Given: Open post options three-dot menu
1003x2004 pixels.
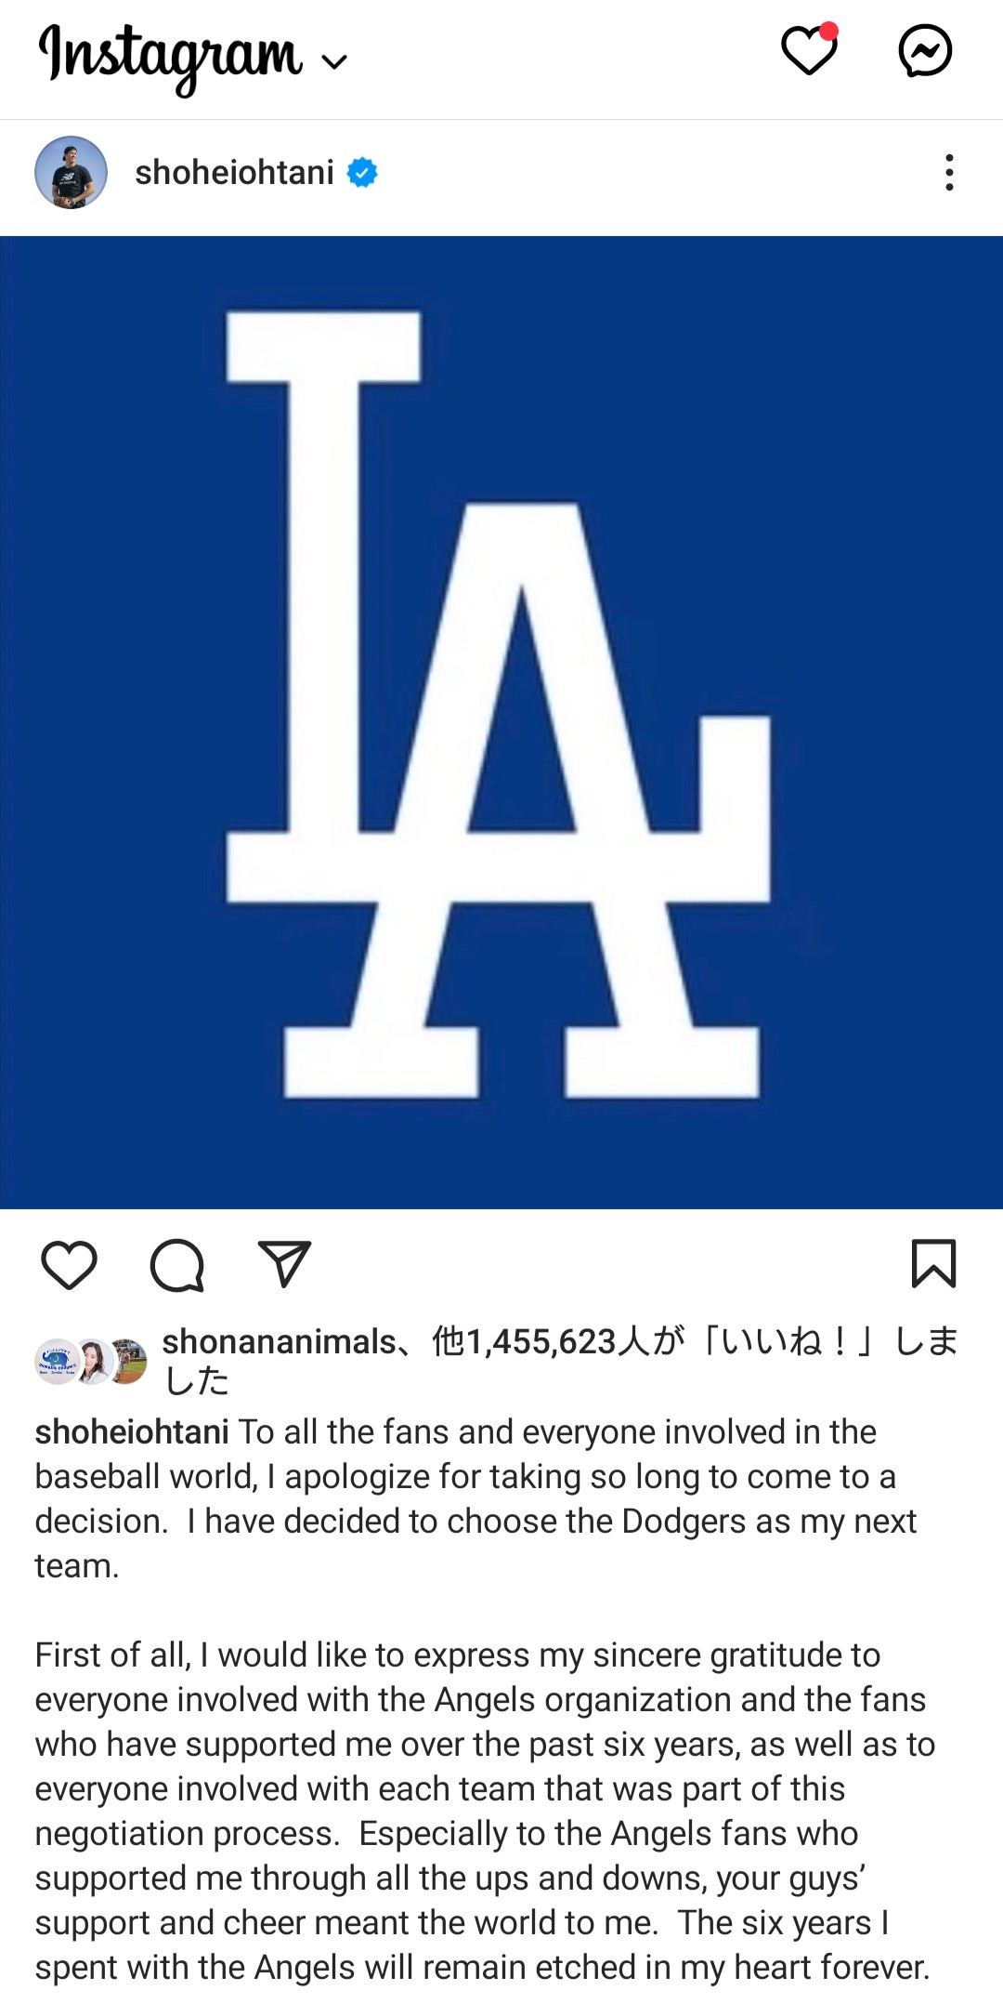Looking at the screenshot, I should tap(948, 173).
